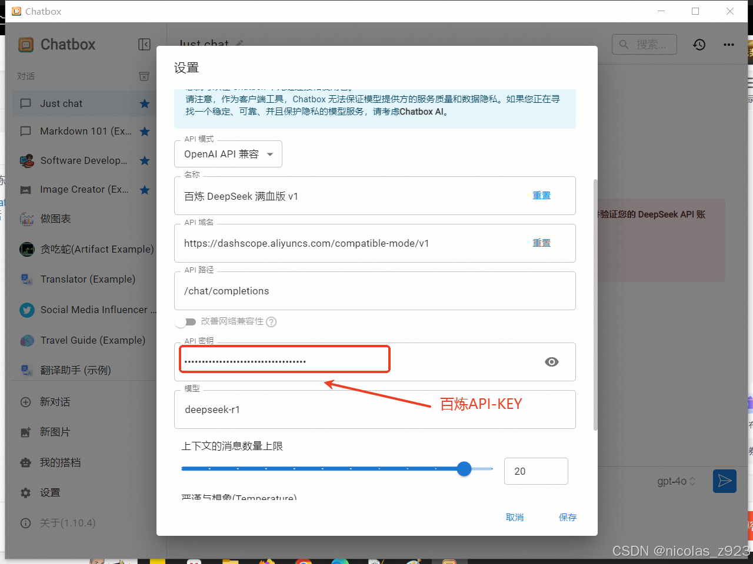The height and width of the screenshot is (564, 753).
Task: Click the Social Media Influencer avatar icon
Action: click(x=27, y=310)
